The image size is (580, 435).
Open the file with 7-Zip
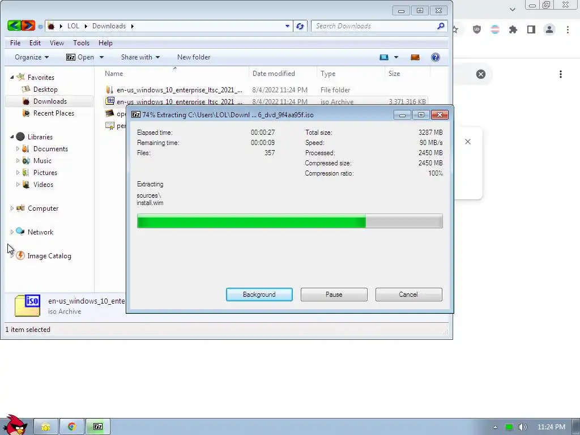80,57
